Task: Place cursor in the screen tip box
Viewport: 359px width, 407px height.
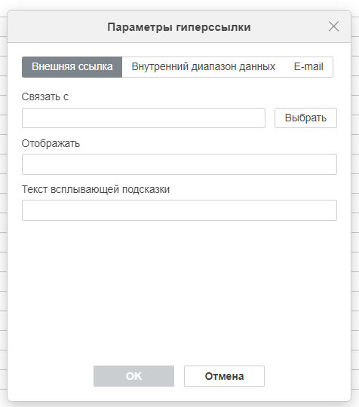Action: click(x=179, y=210)
